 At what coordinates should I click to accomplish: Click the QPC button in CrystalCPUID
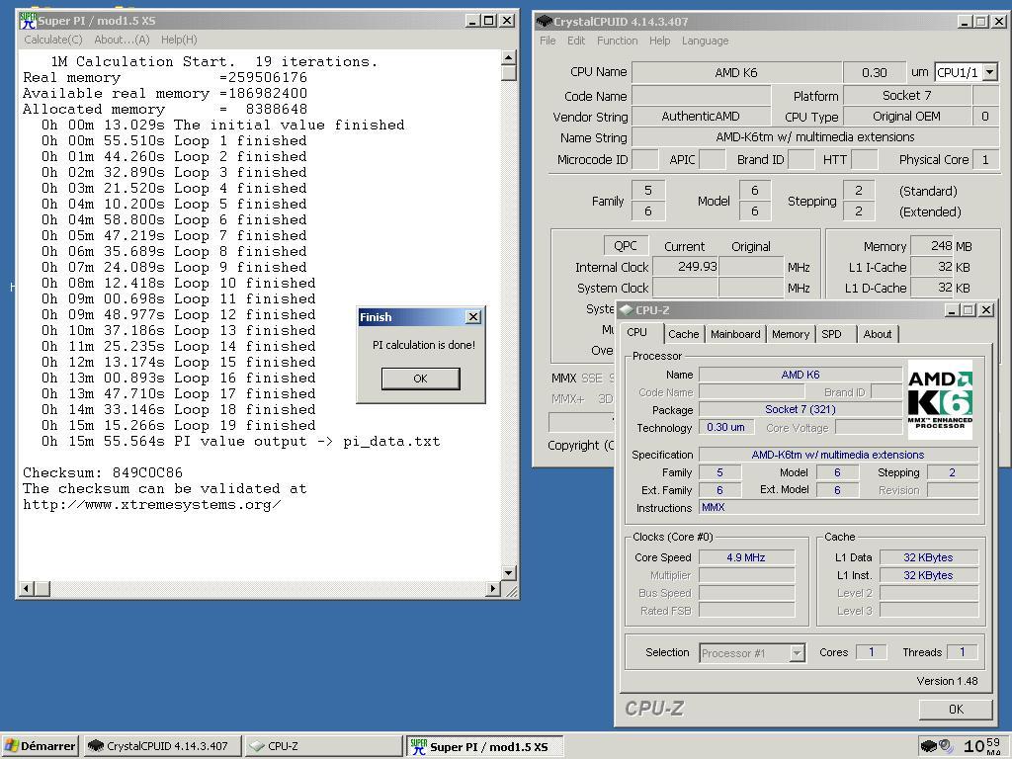pos(625,246)
